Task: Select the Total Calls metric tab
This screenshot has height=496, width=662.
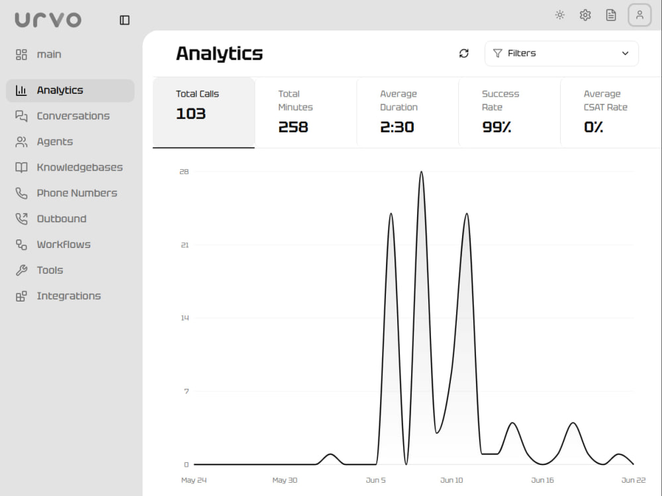Action: (204, 112)
